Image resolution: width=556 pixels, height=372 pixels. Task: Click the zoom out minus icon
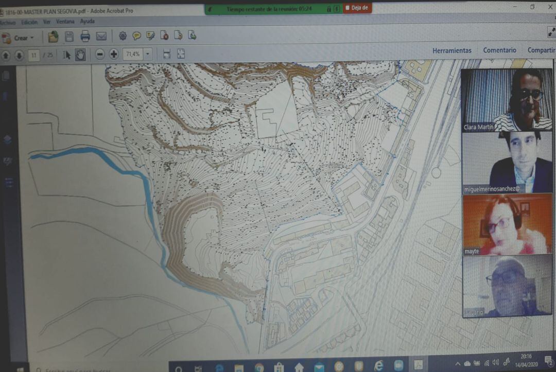(99, 54)
